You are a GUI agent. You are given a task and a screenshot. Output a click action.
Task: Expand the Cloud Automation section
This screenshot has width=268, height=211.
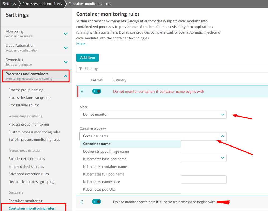click(x=65, y=48)
